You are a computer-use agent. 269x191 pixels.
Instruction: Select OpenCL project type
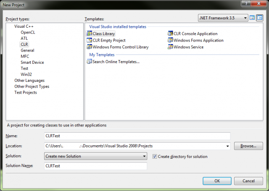(x=28, y=32)
